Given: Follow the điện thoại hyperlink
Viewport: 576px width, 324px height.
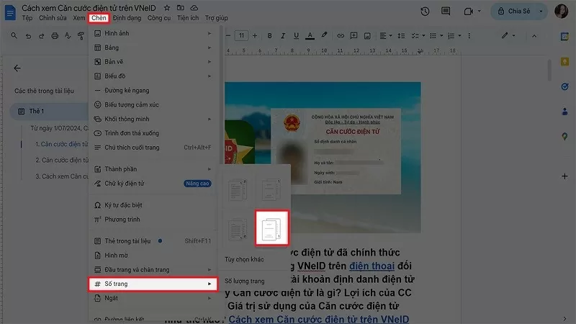Looking at the screenshot, I should pos(372,266).
